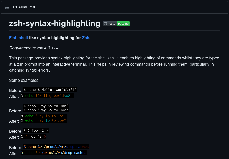Viewport: 229px width, 159px height.
Task: Click the README.md file title
Action: [24, 7]
